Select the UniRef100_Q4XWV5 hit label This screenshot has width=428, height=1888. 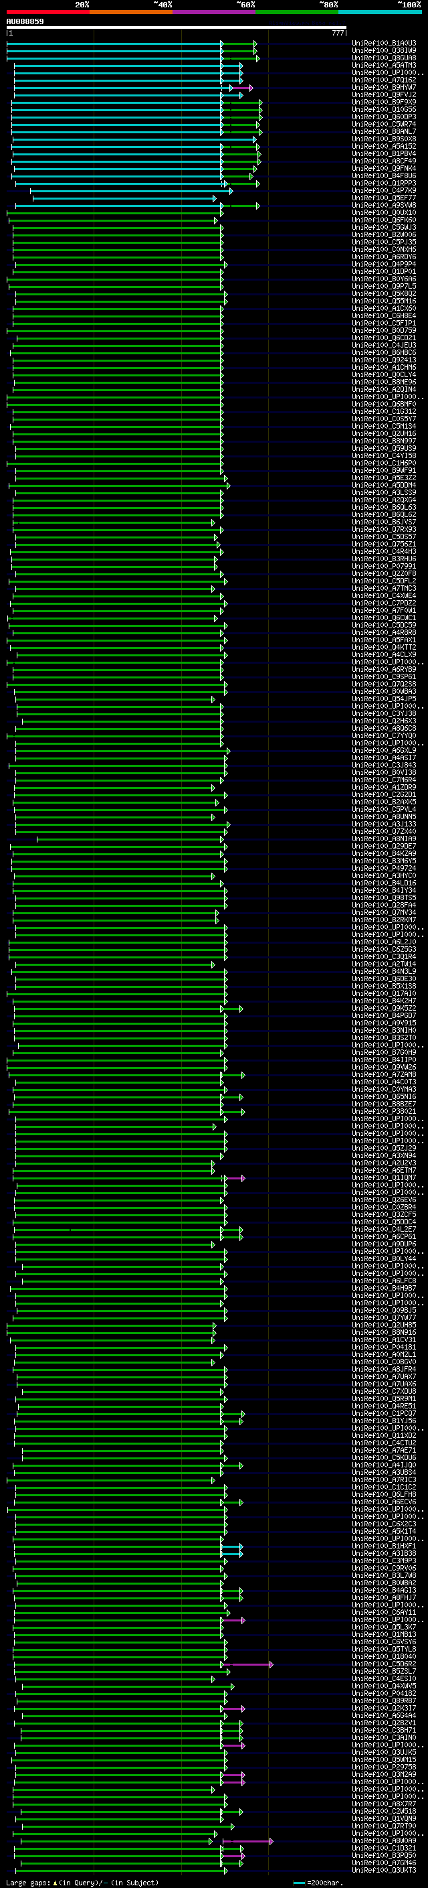[x=384, y=1686]
